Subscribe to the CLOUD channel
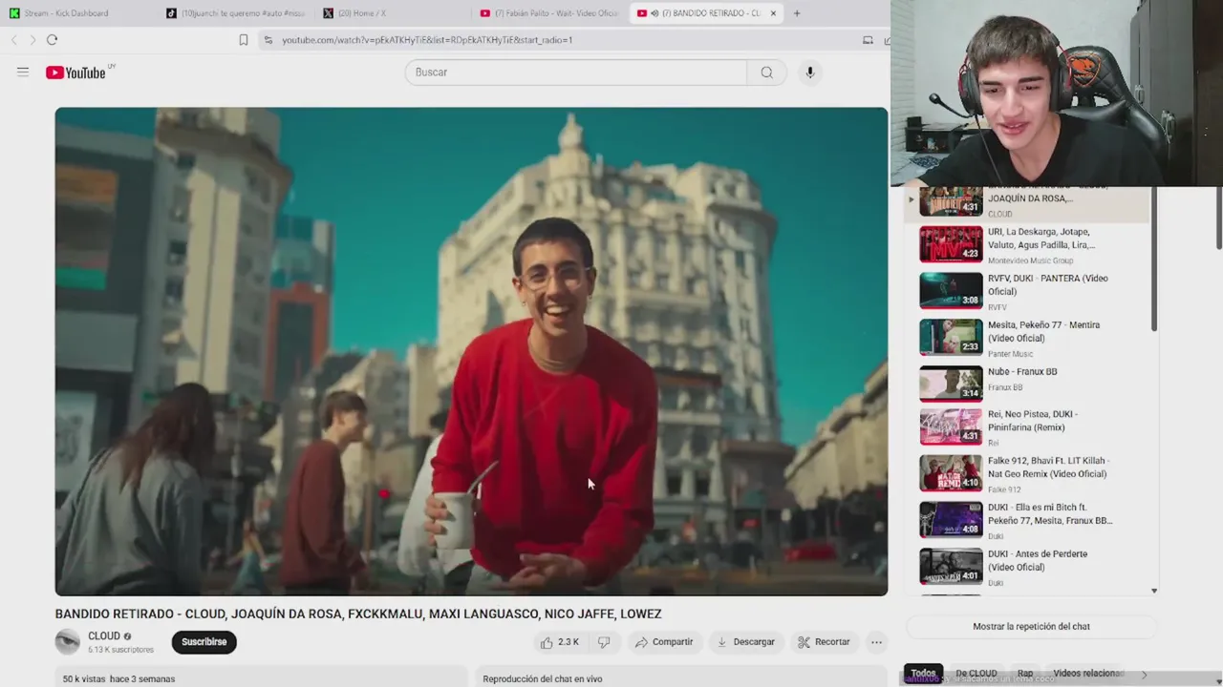 [204, 642]
